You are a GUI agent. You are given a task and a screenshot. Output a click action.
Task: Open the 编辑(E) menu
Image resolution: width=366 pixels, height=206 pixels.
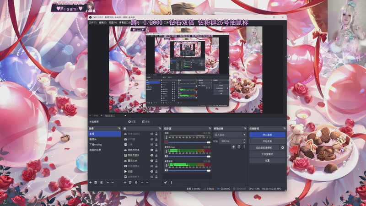[102, 22]
